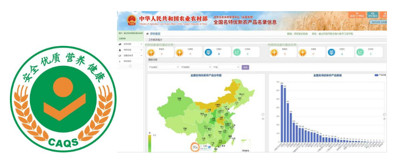The image size is (399, 158).
Task: Expand second sidebar menu item with tree icon
Action: [x=131, y=50]
